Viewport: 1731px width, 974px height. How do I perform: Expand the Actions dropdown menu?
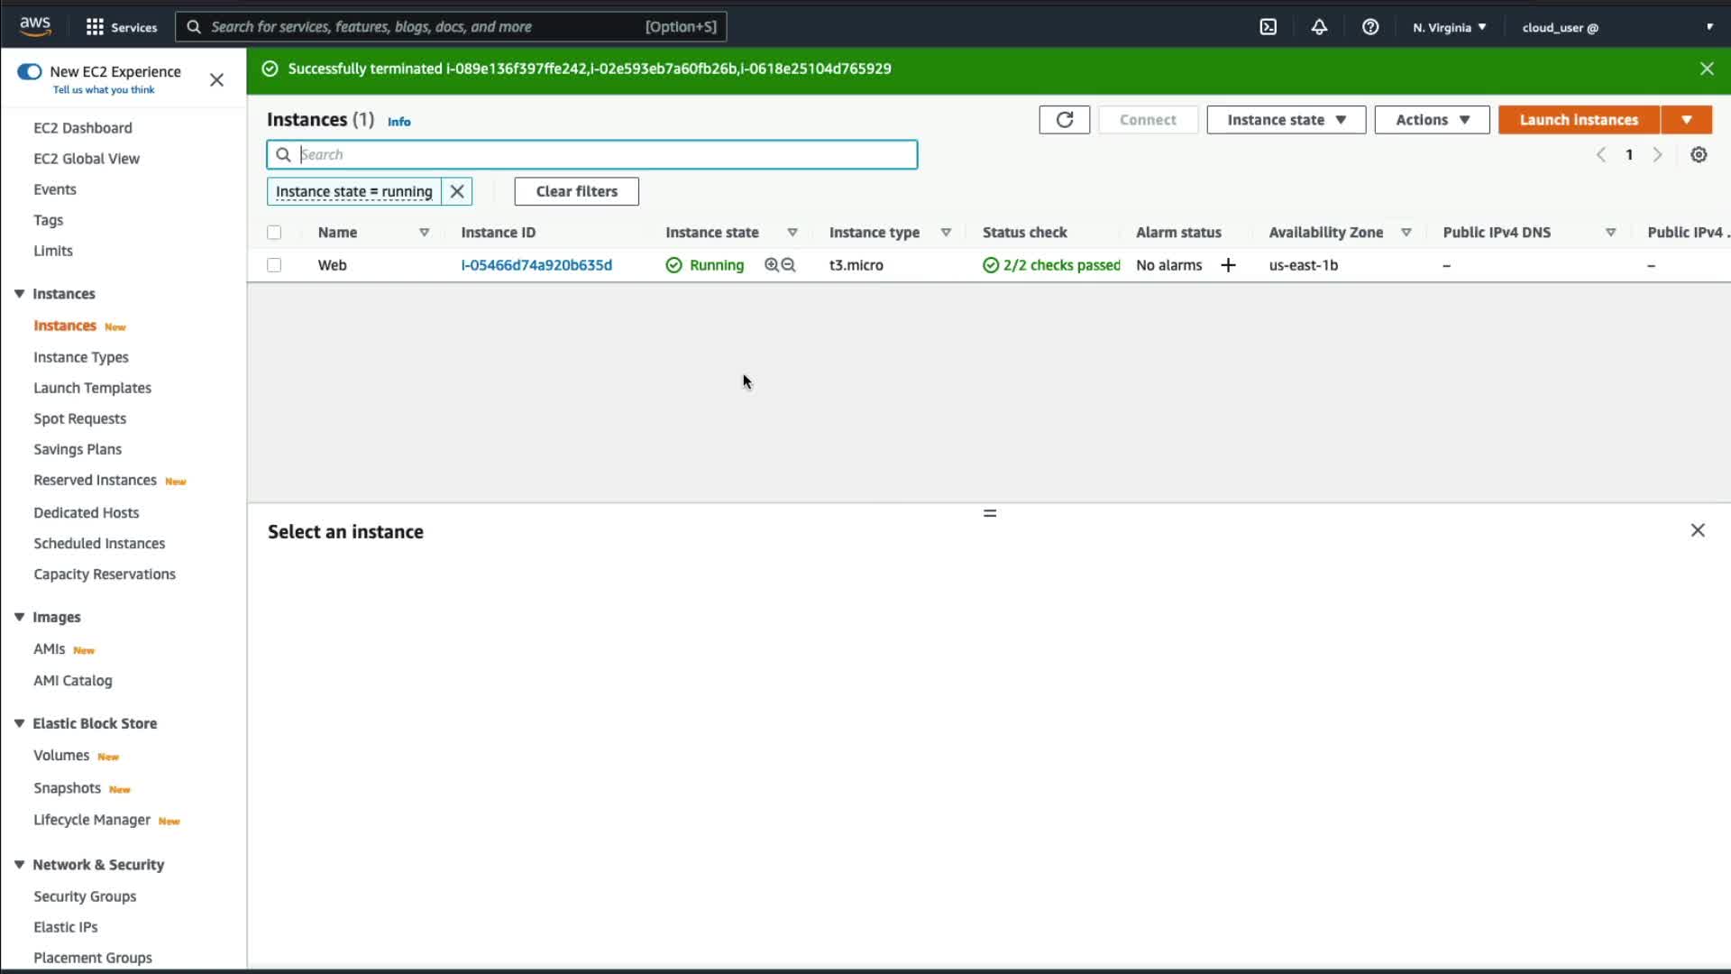[x=1432, y=120]
